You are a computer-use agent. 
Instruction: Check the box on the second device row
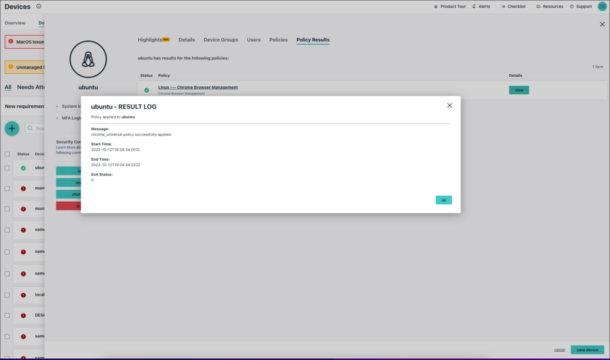(7, 188)
